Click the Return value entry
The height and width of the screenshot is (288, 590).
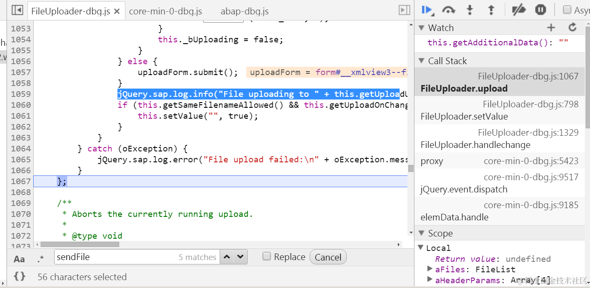click(493, 259)
